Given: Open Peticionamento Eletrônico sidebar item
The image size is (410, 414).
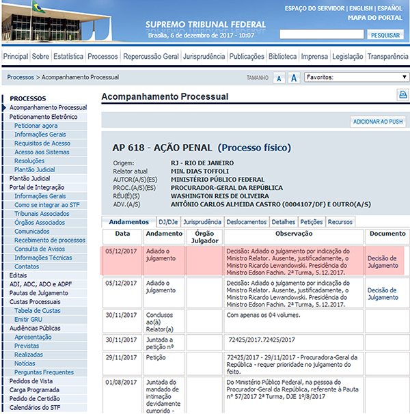Looking at the screenshot, I should 43,117.
